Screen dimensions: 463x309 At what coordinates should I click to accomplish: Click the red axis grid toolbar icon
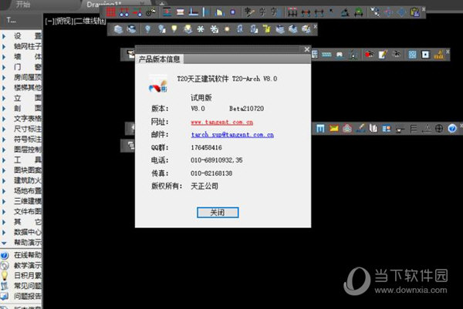110,12
